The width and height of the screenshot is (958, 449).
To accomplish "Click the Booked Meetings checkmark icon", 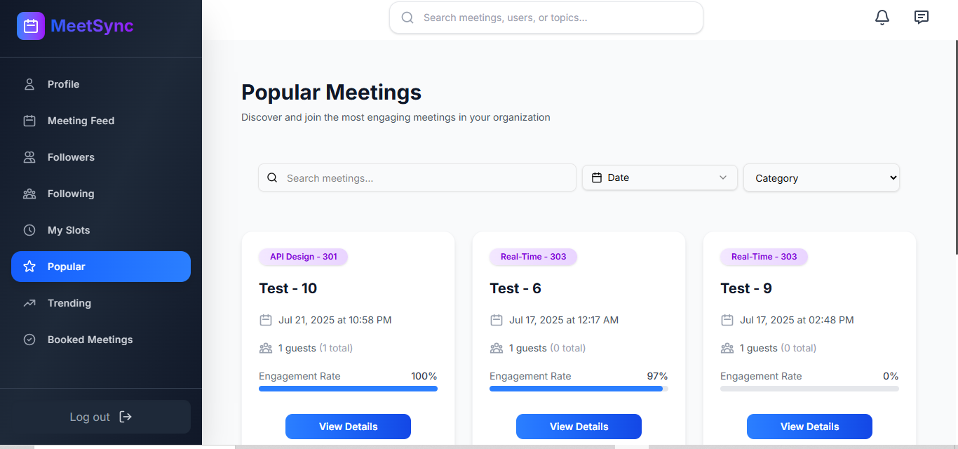I will pyautogui.click(x=29, y=340).
